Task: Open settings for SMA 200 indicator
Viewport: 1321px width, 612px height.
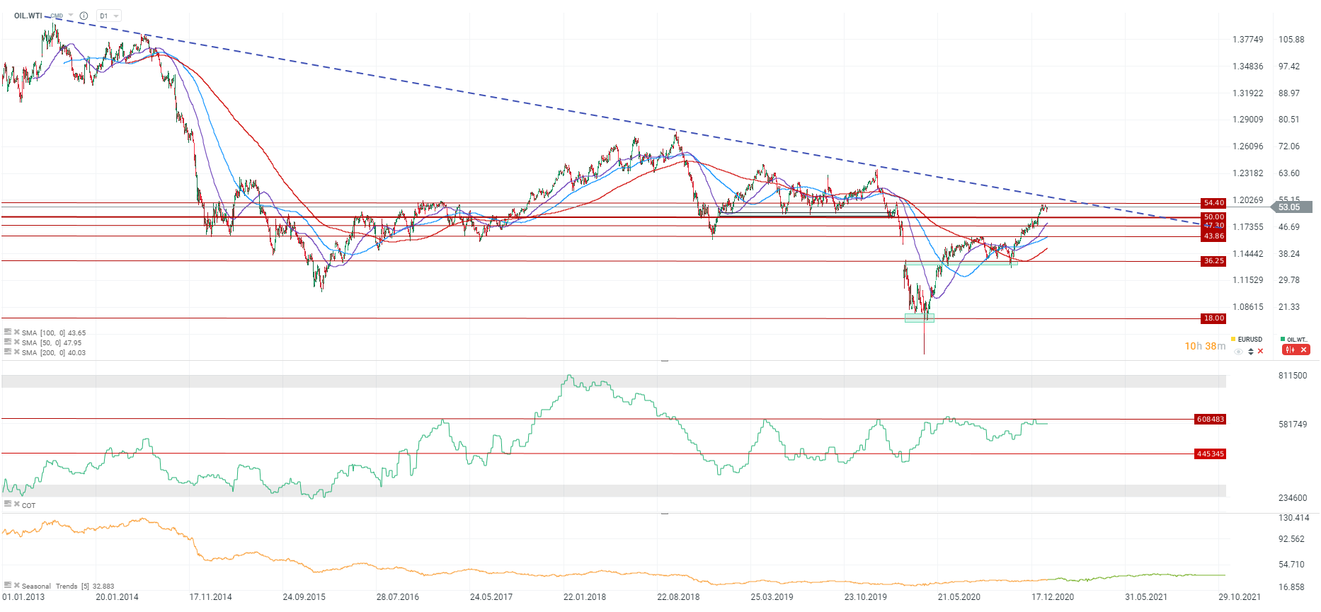Action: tap(8, 352)
